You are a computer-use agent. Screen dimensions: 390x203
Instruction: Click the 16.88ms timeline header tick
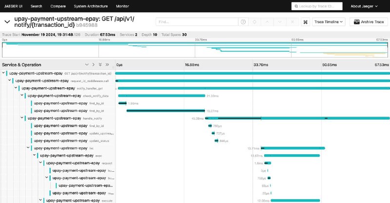click(x=192, y=65)
